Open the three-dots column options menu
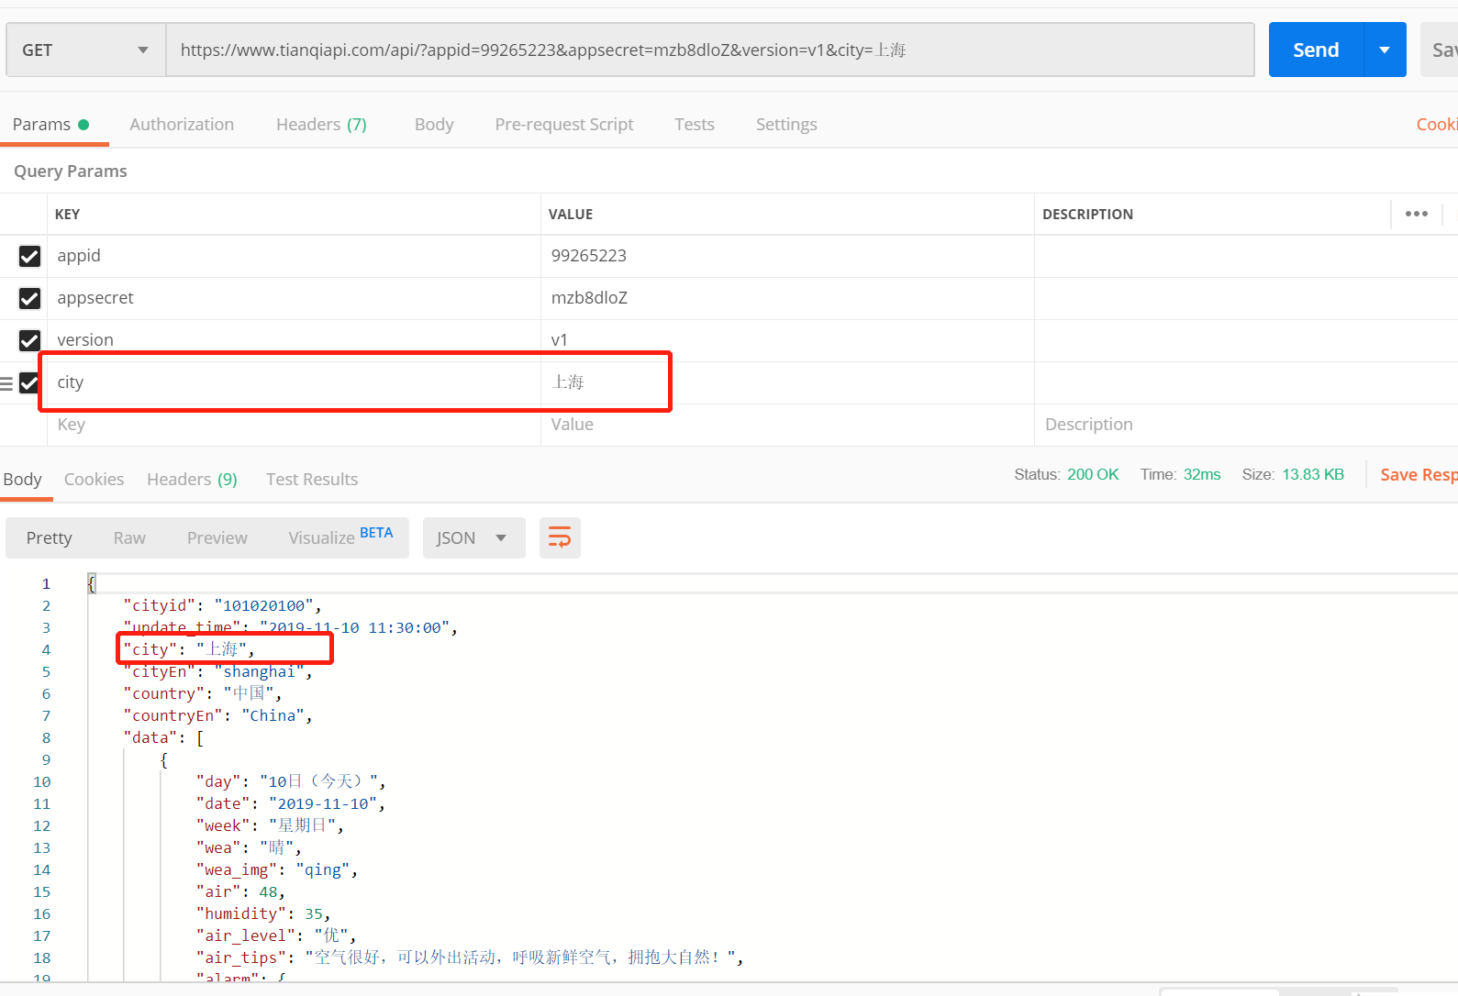This screenshot has width=1458, height=996. point(1417,214)
